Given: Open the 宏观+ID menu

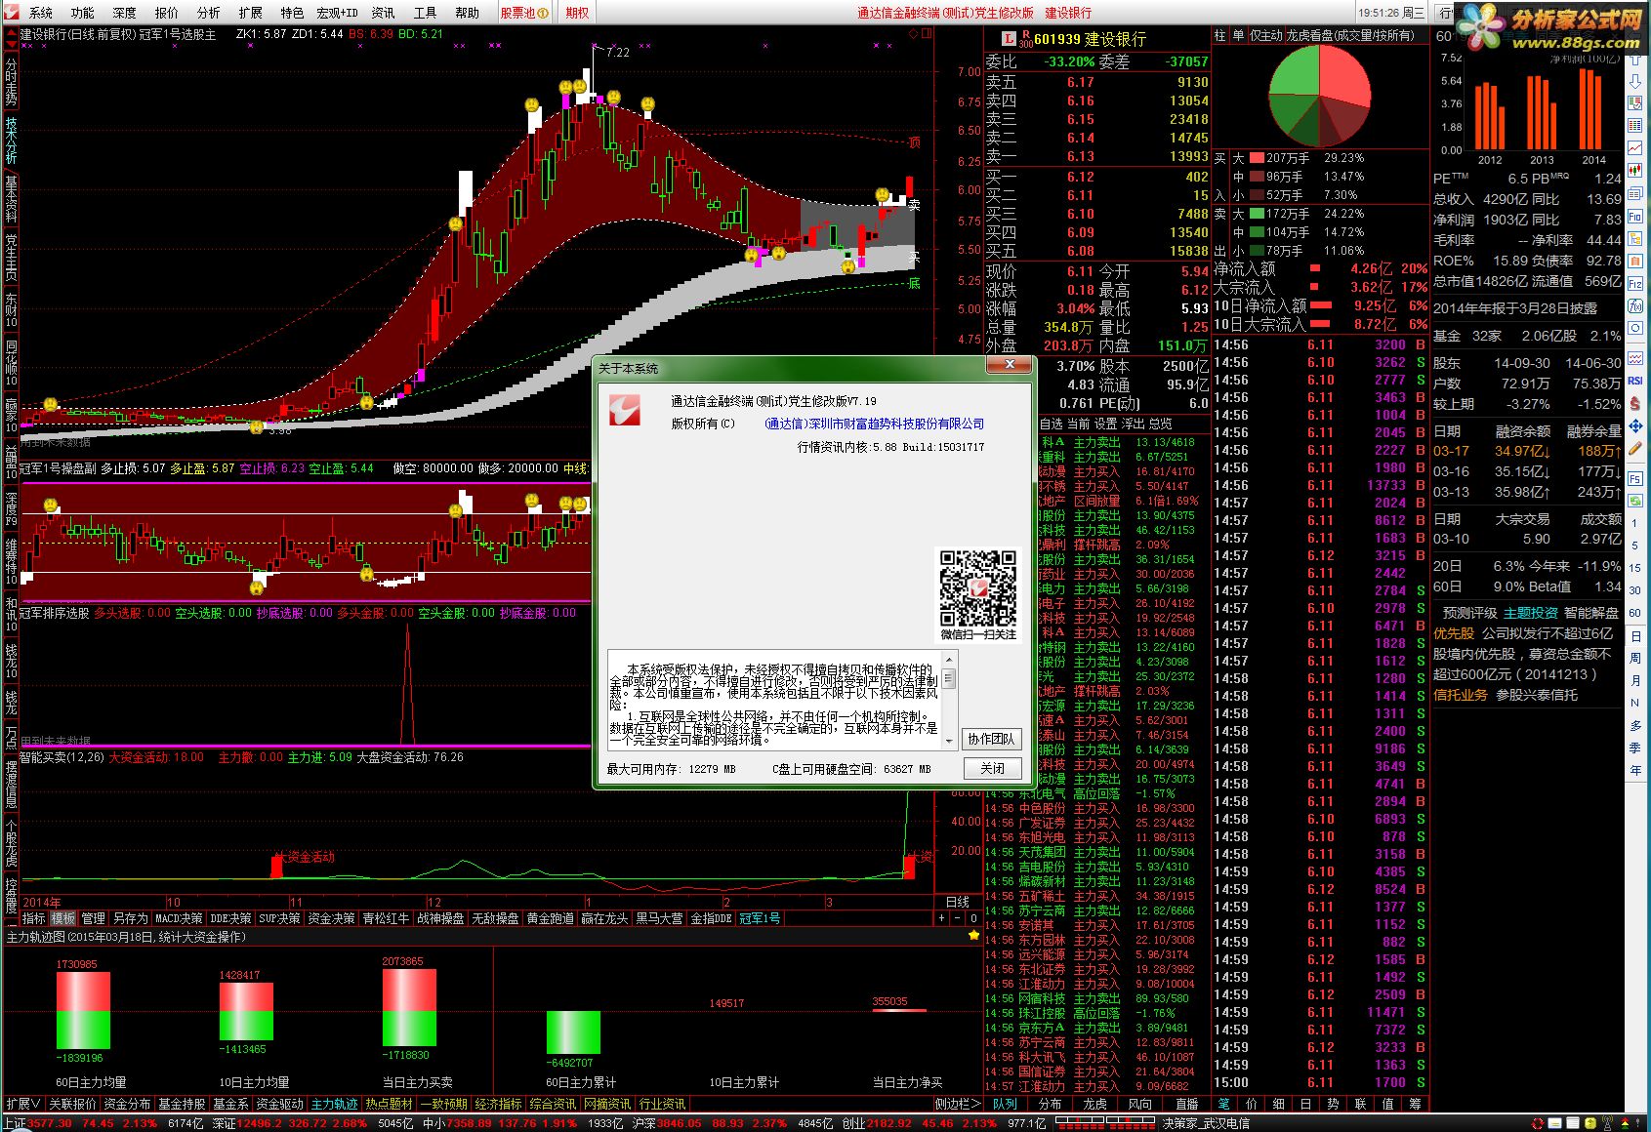Looking at the screenshot, I should pyautogui.click(x=337, y=13).
